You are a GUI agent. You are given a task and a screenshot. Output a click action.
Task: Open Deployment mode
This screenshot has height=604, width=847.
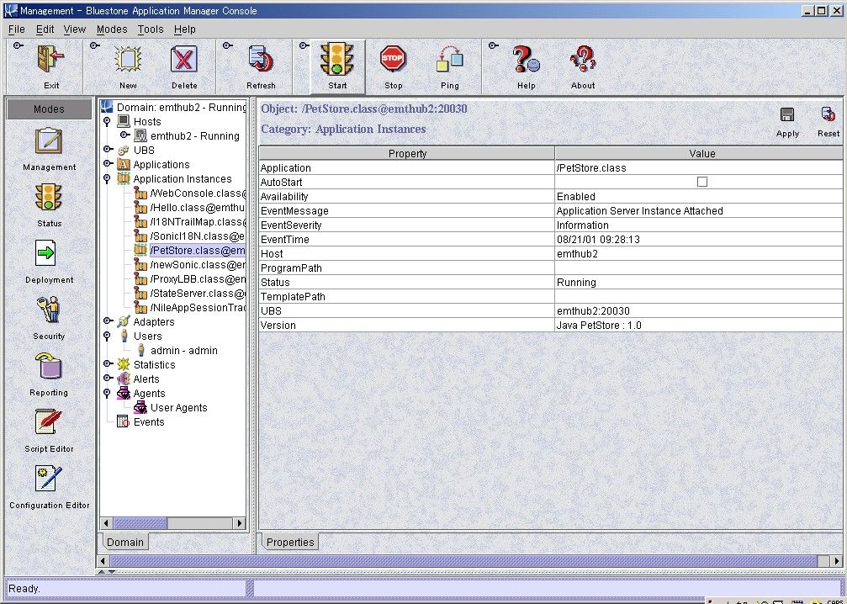pyautogui.click(x=46, y=253)
